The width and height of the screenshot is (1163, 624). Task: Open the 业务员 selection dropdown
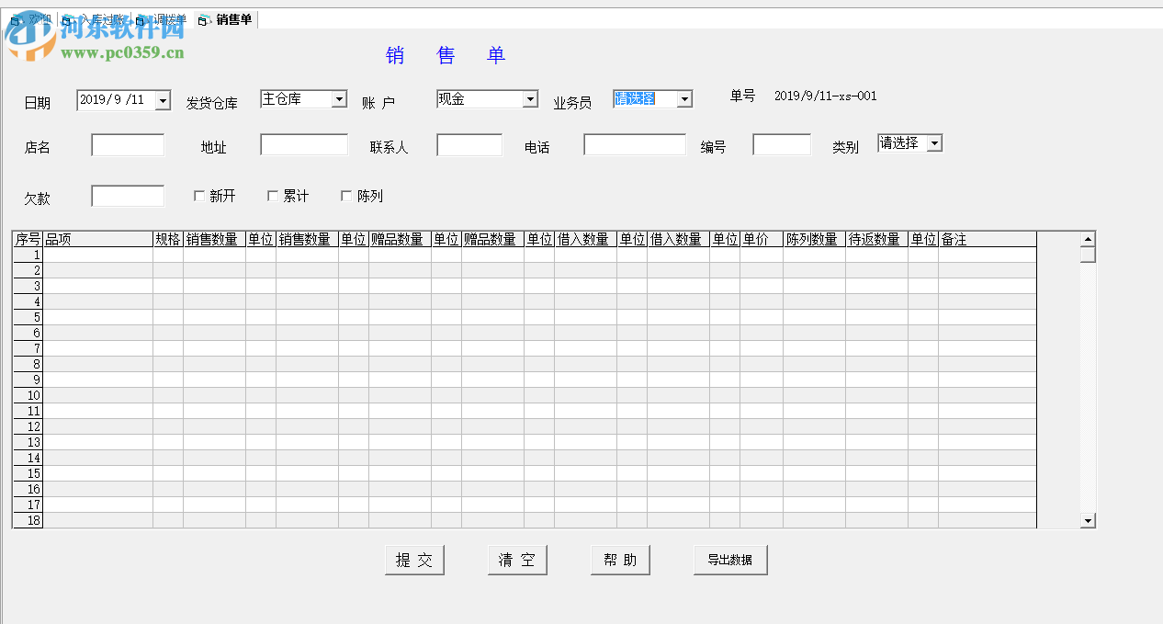point(683,98)
